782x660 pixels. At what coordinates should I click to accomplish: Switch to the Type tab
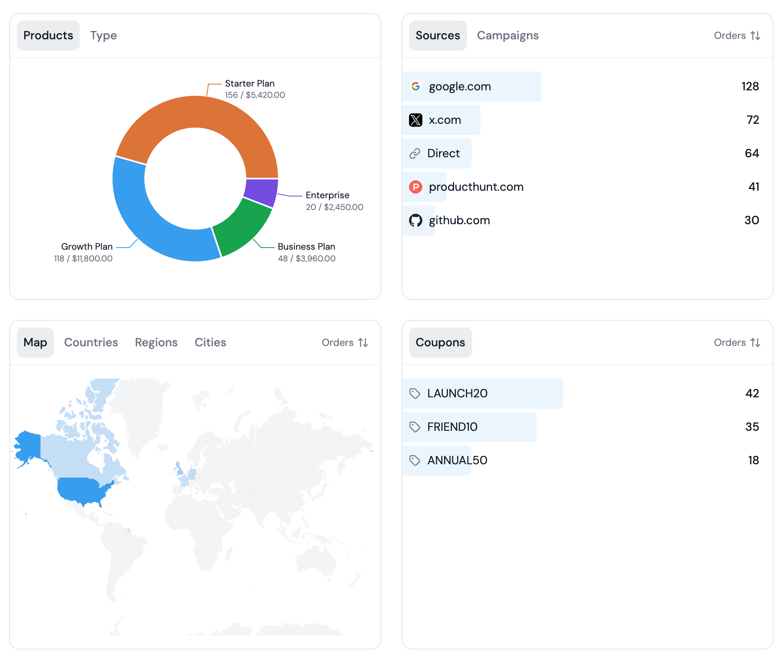[x=103, y=36]
